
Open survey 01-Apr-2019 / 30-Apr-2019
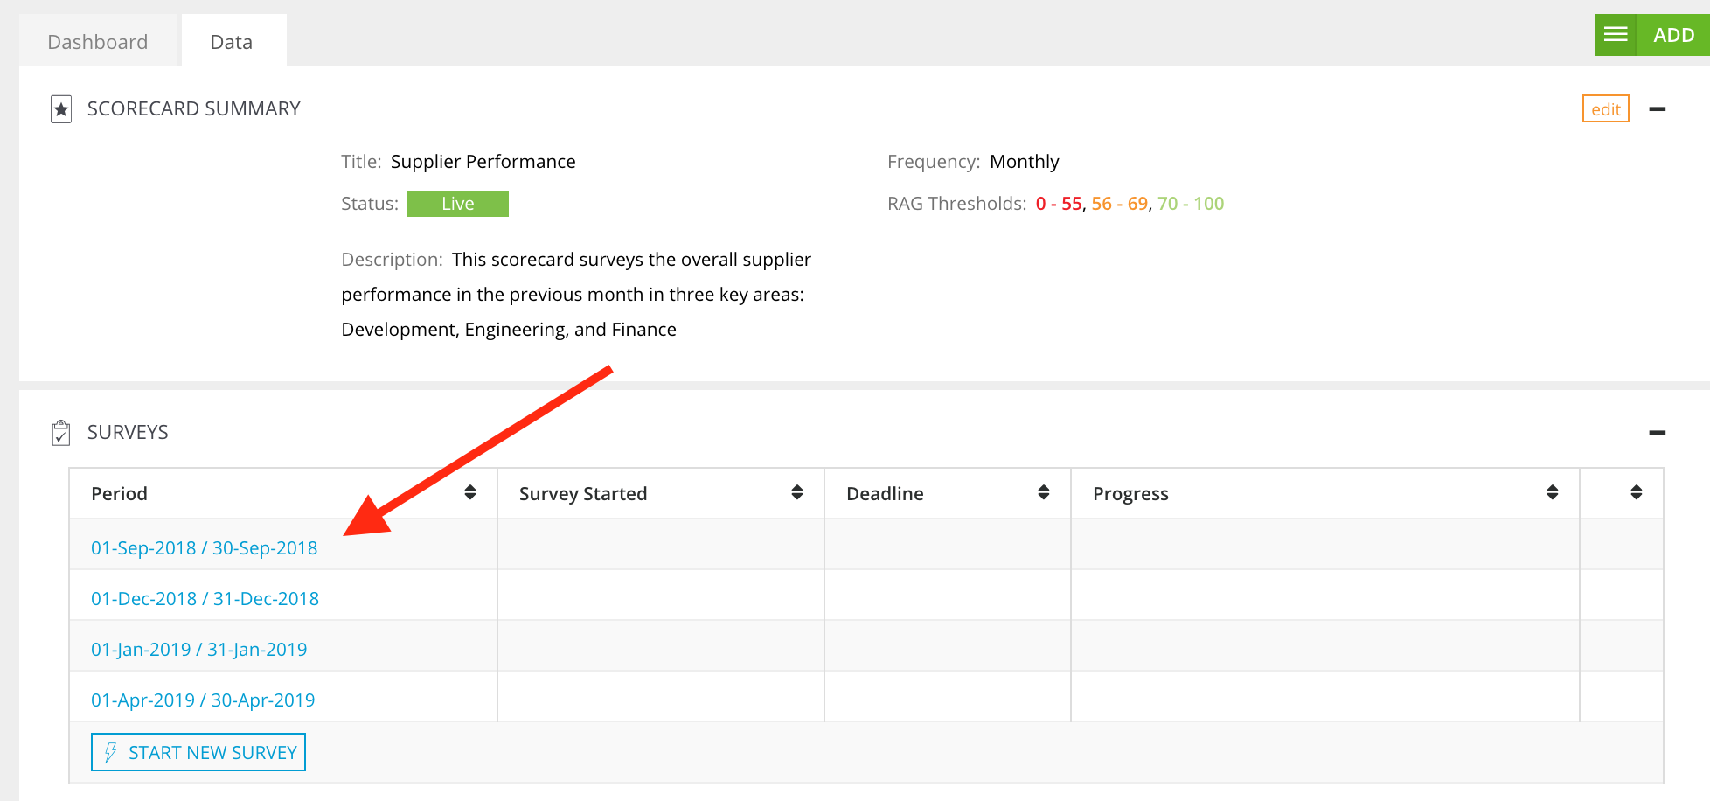[203, 700]
